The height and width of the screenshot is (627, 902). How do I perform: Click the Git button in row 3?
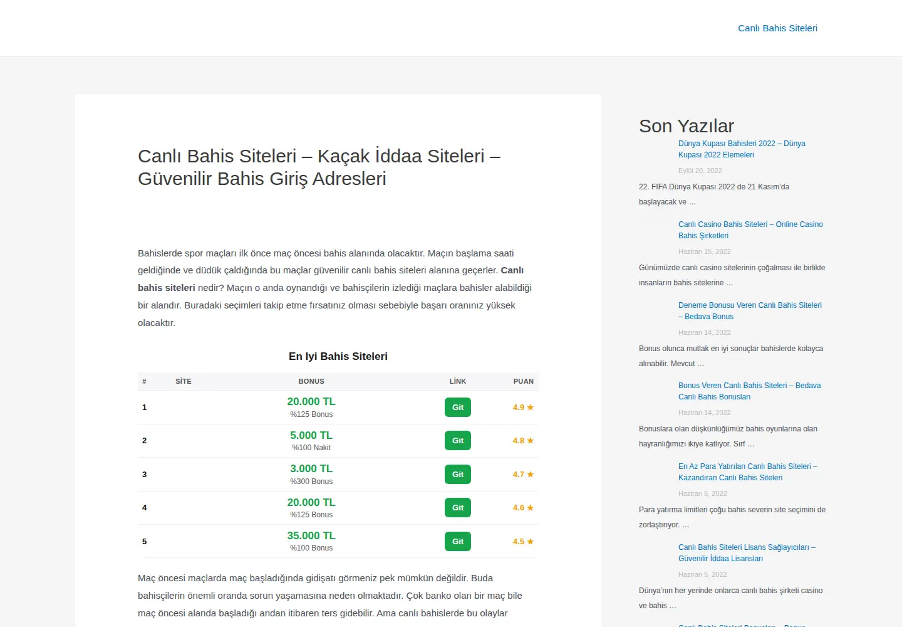pyautogui.click(x=458, y=475)
